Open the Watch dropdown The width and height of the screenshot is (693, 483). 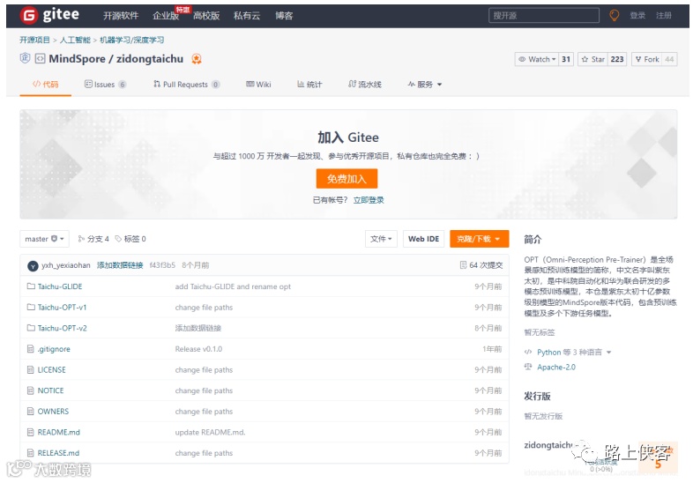click(x=537, y=59)
